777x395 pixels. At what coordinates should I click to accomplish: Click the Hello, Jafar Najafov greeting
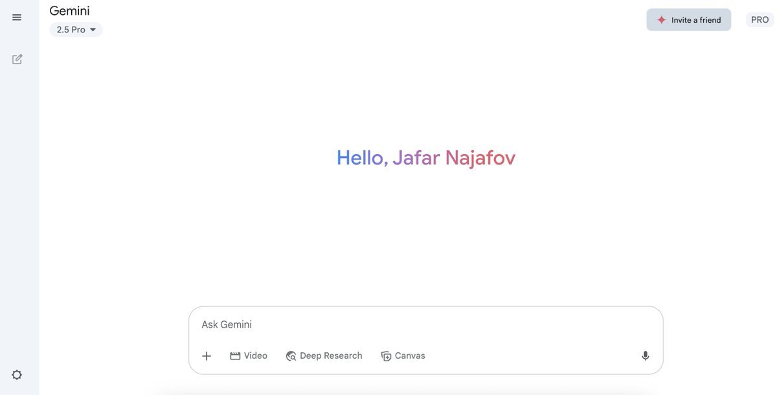click(x=426, y=157)
